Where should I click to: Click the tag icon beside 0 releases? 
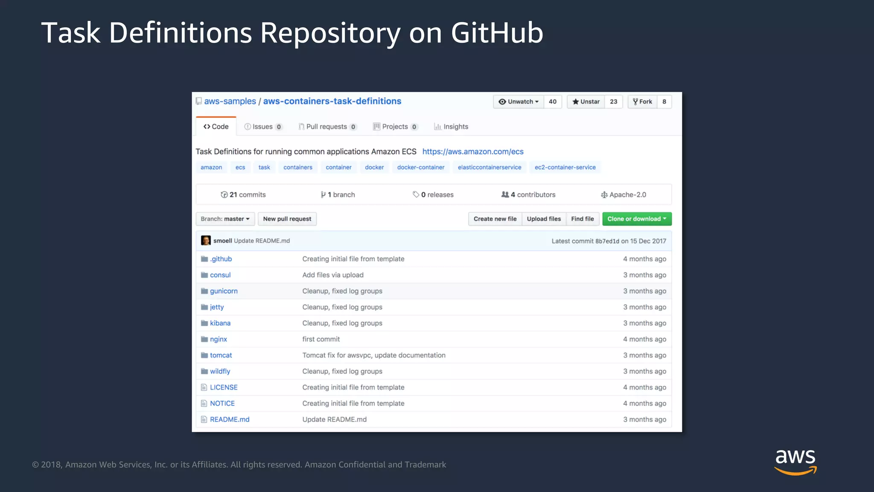pyautogui.click(x=416, y=195)
